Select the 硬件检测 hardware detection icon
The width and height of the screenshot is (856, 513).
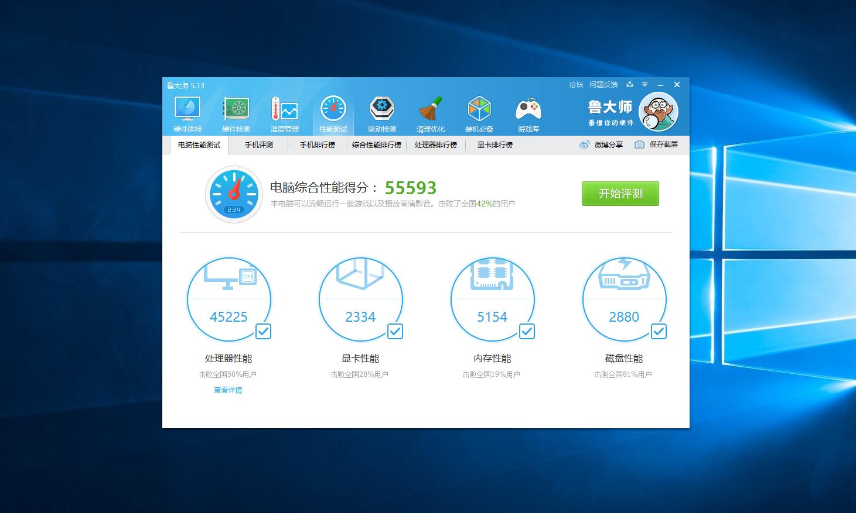click(x=236, y=112)
